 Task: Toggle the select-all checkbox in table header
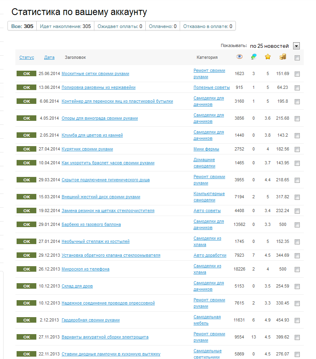[297, 58]
